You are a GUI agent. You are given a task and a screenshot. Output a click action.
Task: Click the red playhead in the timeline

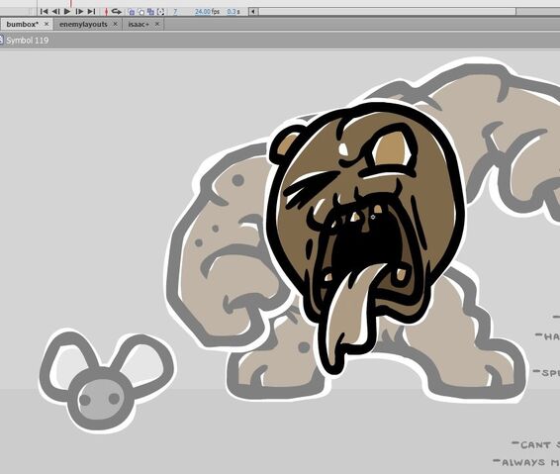[x=70, y=3]
